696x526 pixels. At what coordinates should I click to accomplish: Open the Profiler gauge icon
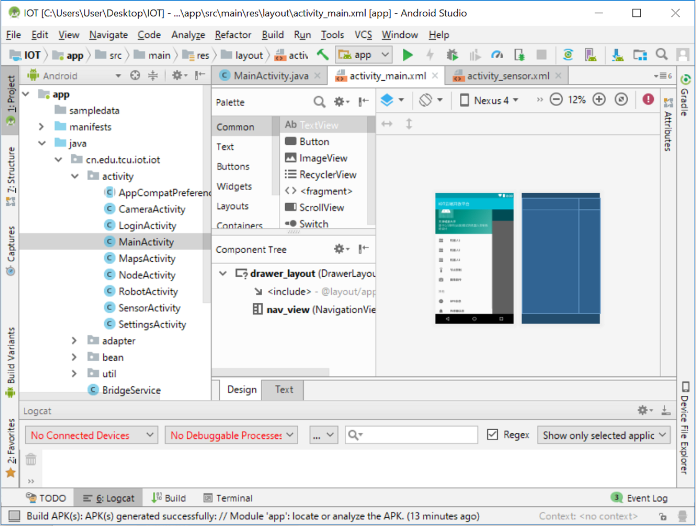pyautogui.click(x=497, y=55)
